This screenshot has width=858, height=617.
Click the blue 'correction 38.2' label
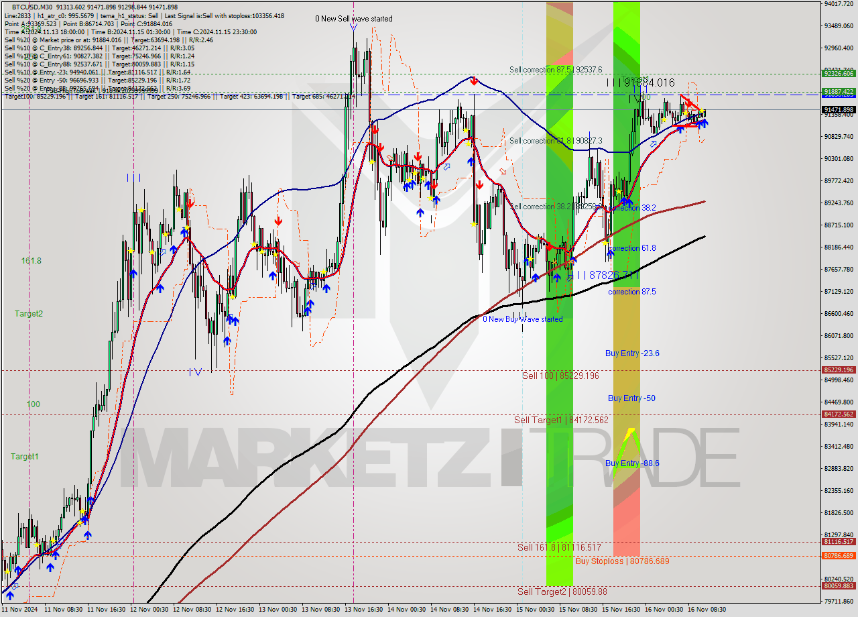[x=633, y=208]
